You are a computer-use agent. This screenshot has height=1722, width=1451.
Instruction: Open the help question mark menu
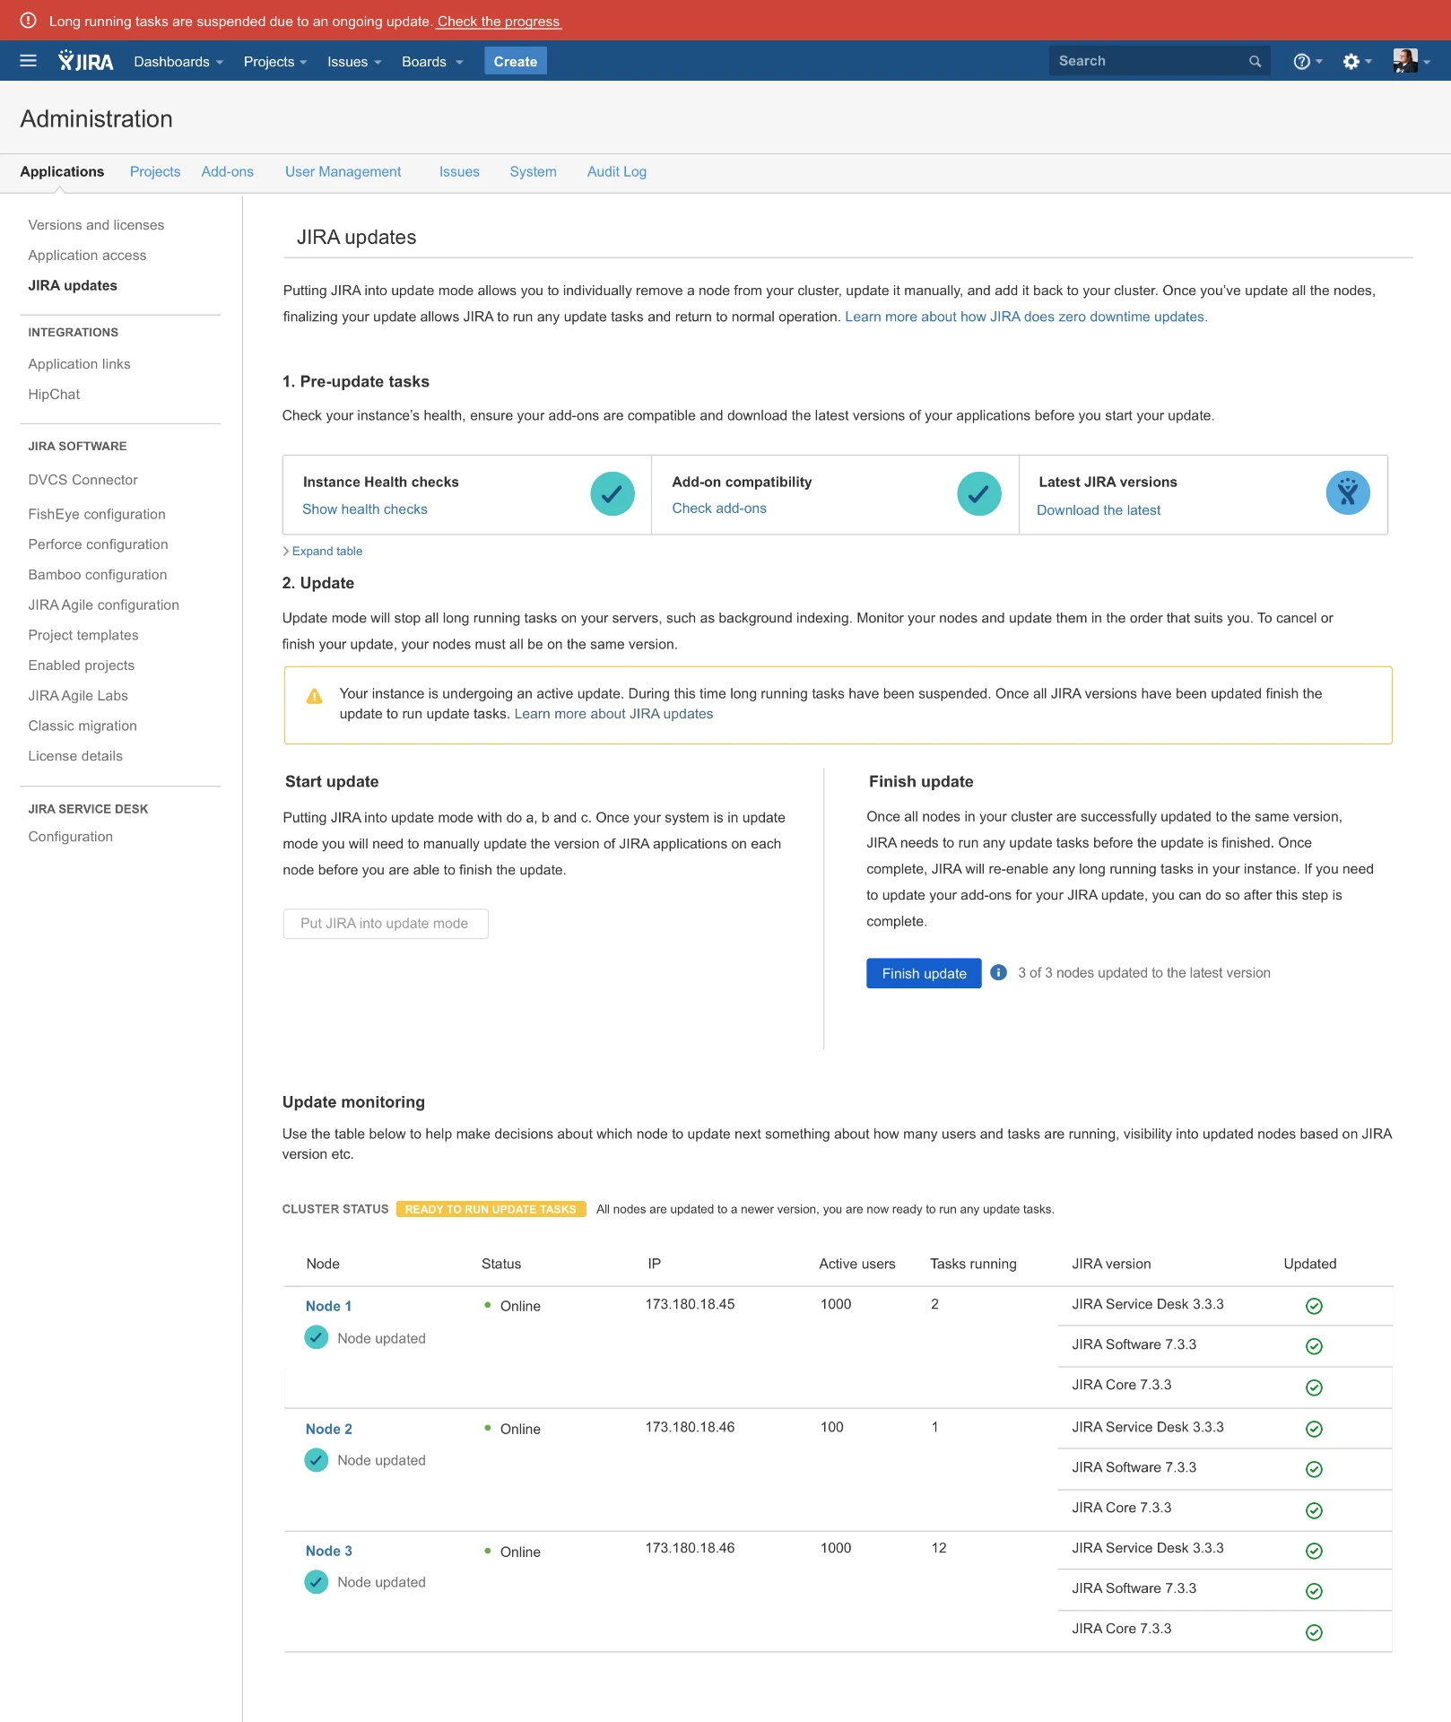[x=1308, y=61]
